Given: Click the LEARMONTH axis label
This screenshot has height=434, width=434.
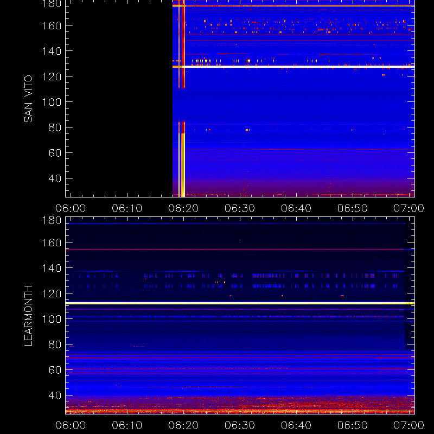Looking at the screenshot, I should 28,316.
